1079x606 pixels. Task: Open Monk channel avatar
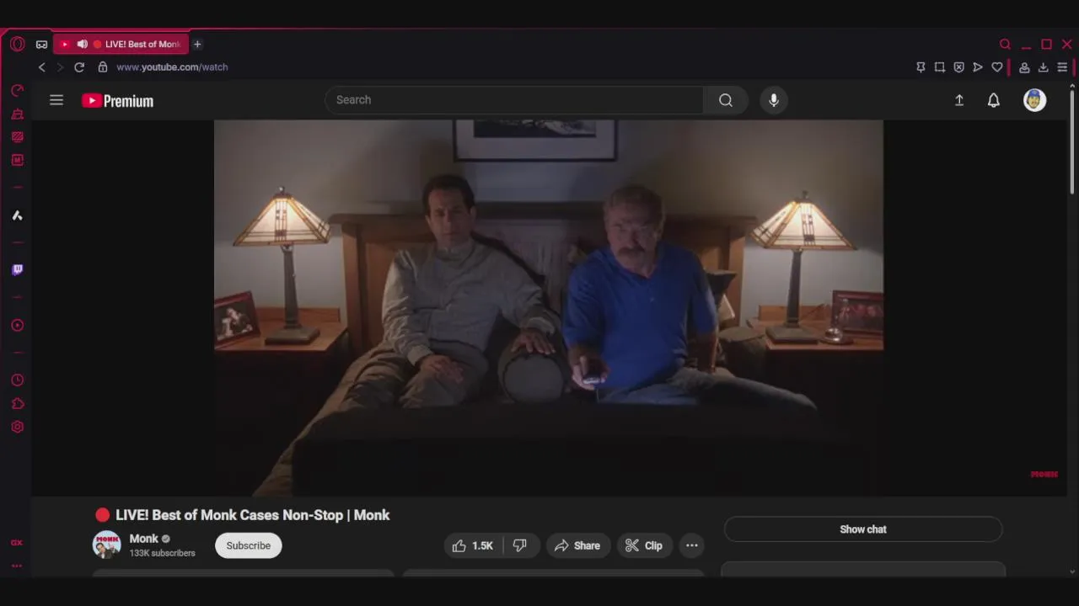[x=106, y=545]
